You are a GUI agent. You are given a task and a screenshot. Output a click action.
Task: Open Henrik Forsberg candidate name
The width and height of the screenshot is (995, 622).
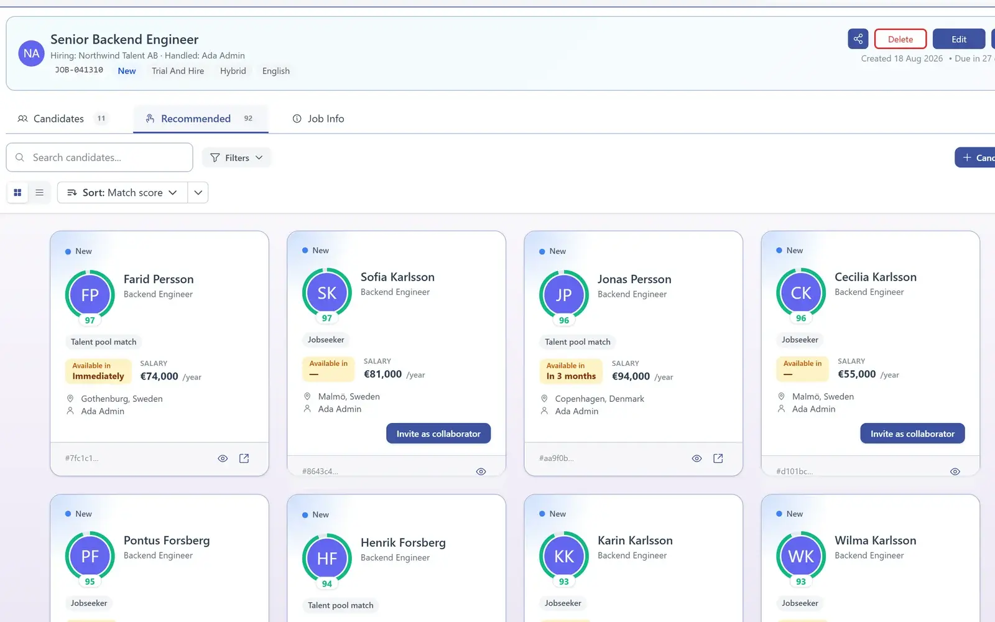pyautogui.click(x=403, y=542)
